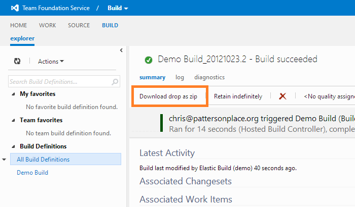Open the Demo Build definition
355x207 pixels.
pyautogui.click(x=32, y=173)
